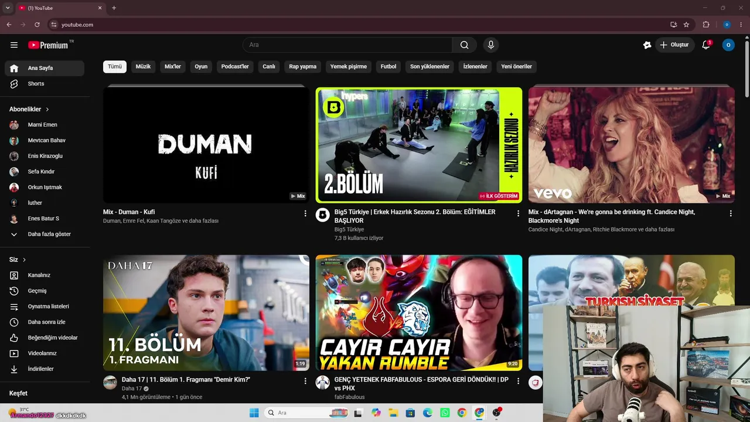This screenshot has width=750, height=422.
Task: Open File Explorer from the taskbar
Action: click(393, 413)
